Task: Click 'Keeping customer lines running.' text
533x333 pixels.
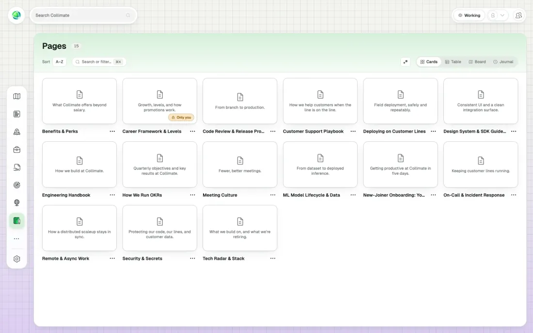Action: click(480, 171)
